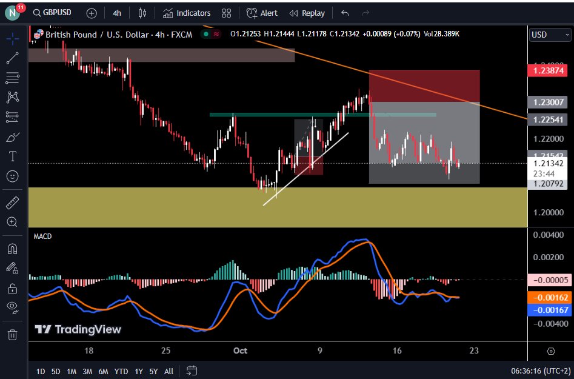
Task: Select the 1Y date range
Action: (x=139, y=371)
